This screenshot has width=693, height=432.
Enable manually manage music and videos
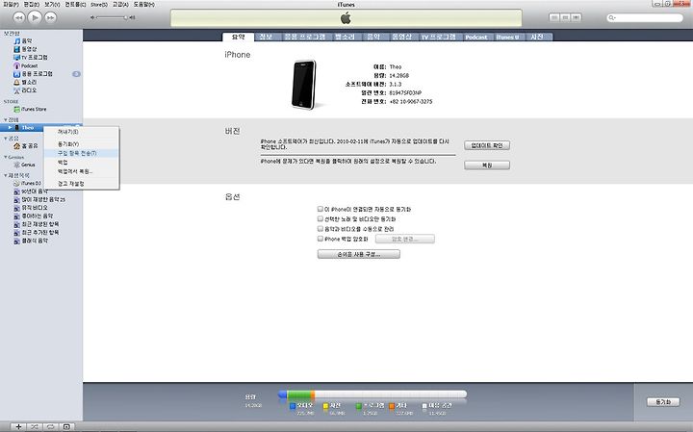[321, 229]
